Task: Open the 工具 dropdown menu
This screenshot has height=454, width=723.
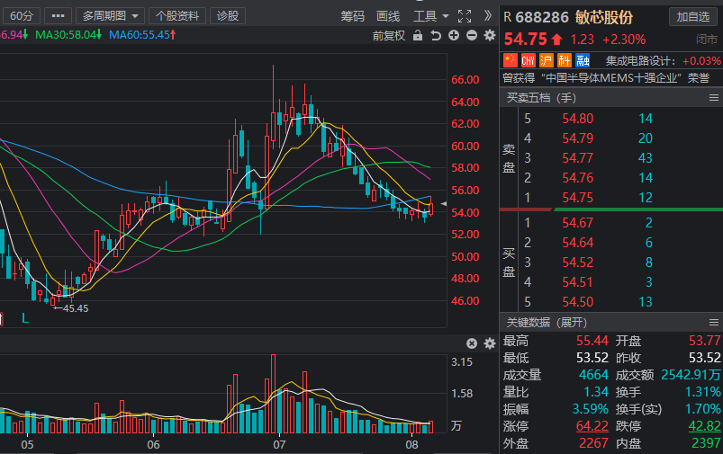Action: click(430, 16)
